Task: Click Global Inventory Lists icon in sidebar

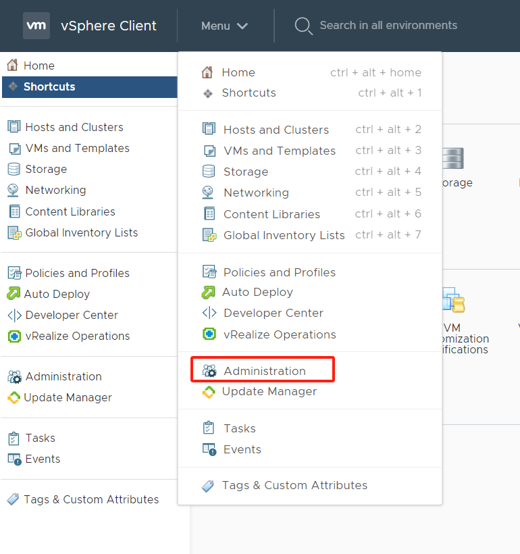Action: 14,233
